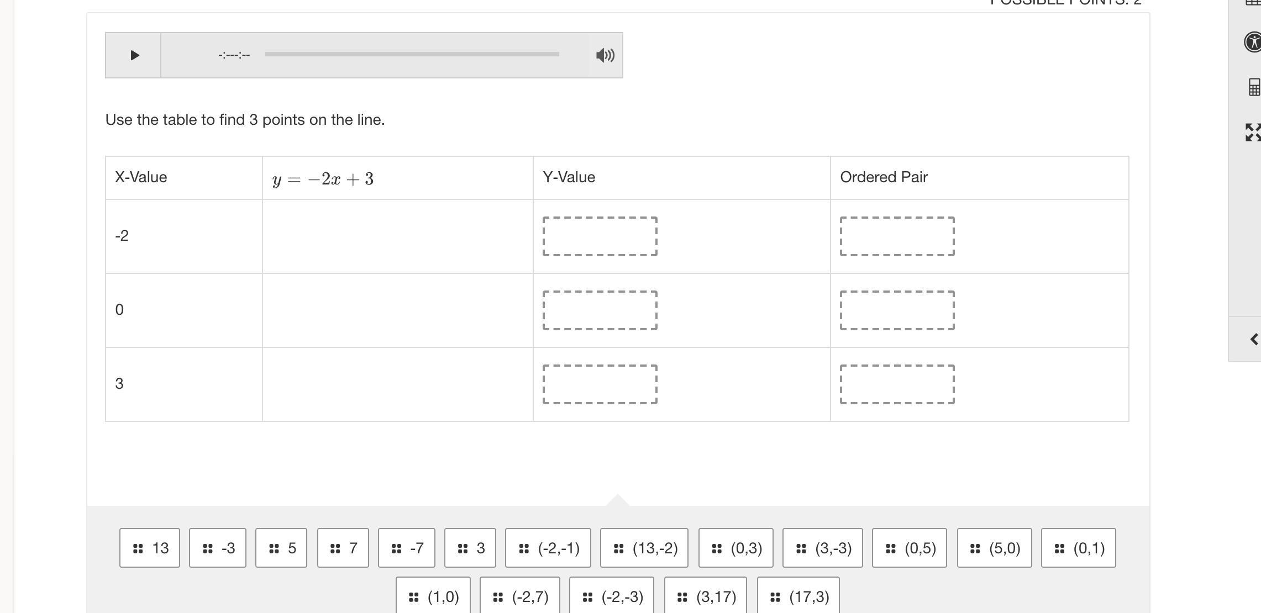
Task: Open the accessibility options icon
Action: point(1253,42)
